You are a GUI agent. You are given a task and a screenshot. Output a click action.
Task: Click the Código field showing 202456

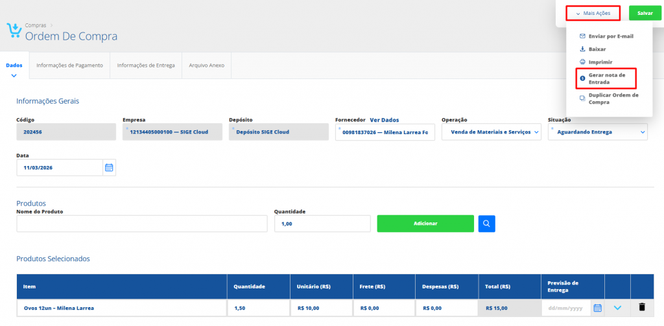click(66, 132)
